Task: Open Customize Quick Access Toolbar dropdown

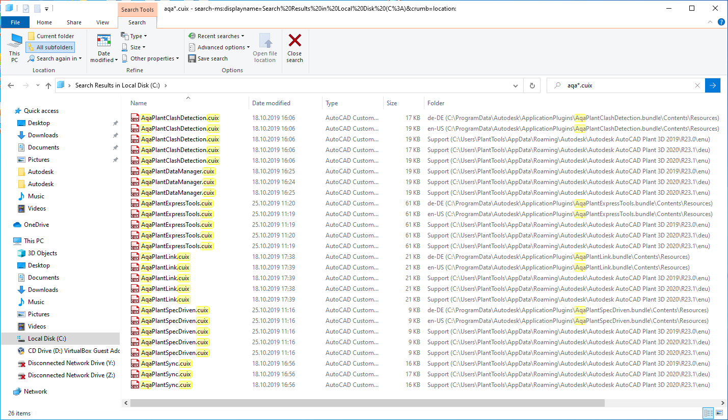Action: coord(47,9)
